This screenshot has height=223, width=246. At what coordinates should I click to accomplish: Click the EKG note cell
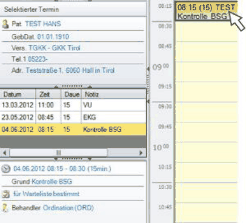pos(114,118)
